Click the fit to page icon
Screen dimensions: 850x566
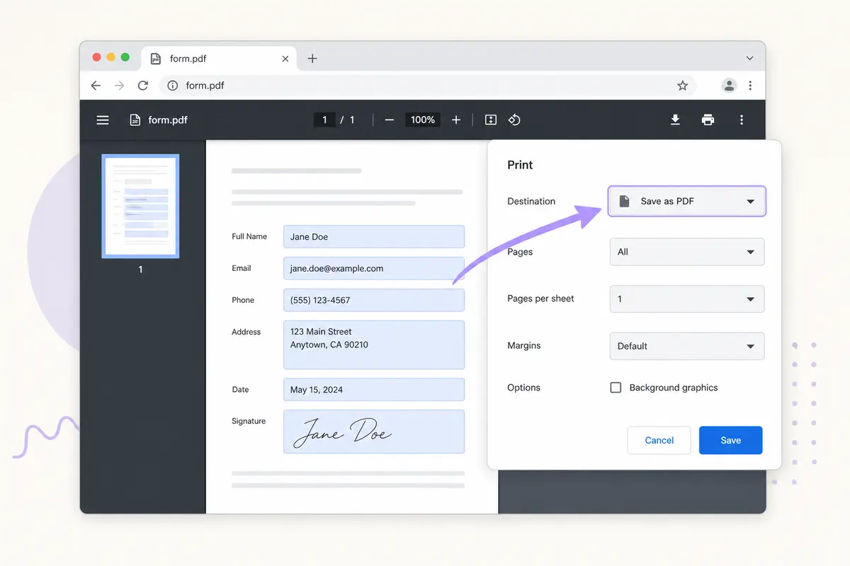(490, 120)
